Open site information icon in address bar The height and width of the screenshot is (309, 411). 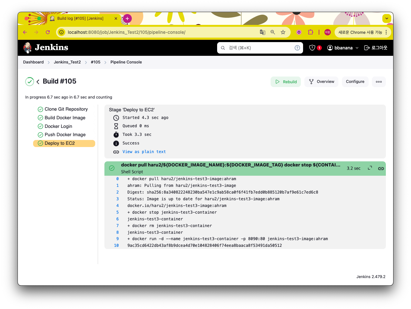(x=61, y=32)
